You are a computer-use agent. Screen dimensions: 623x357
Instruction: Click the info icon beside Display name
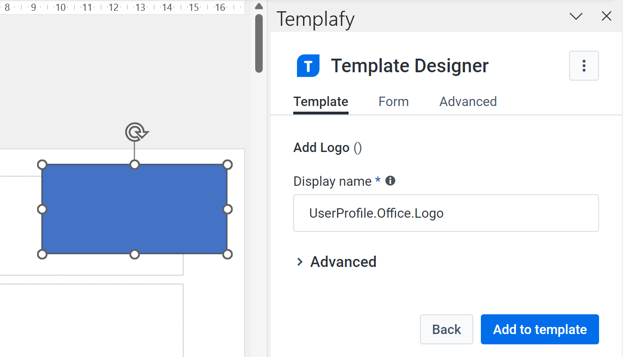coord(390,181)
